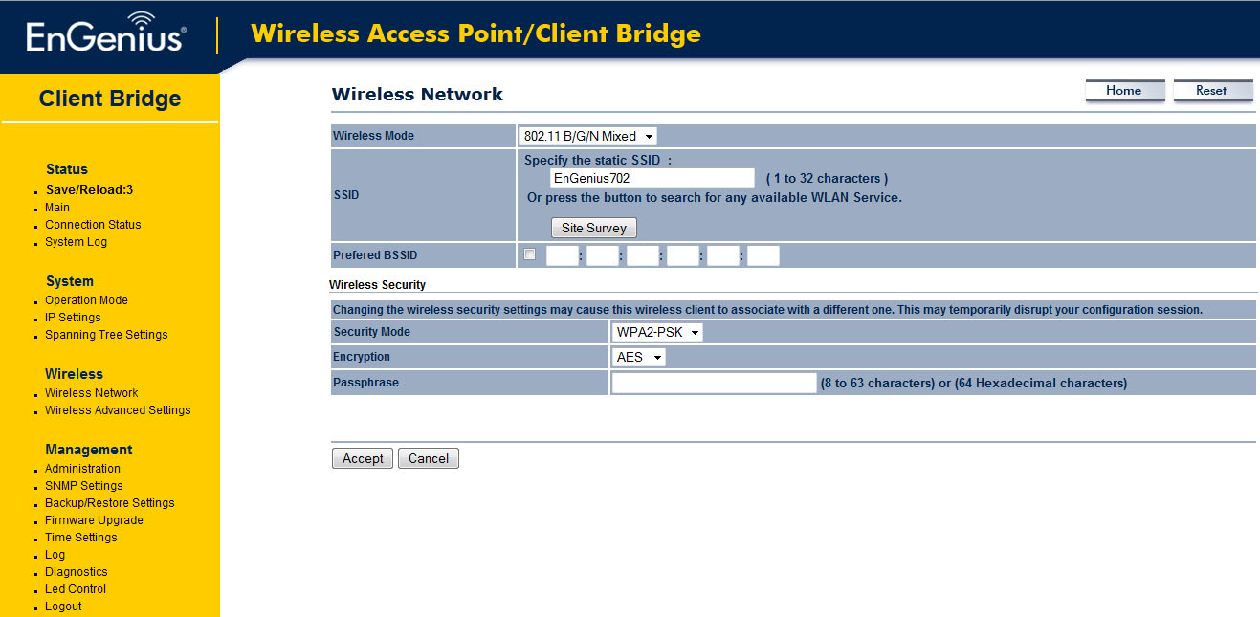Click the Save/Reload:3 link
This screenshot has height=617, width=1260.
pyautogui.click(x=89, y=189)
